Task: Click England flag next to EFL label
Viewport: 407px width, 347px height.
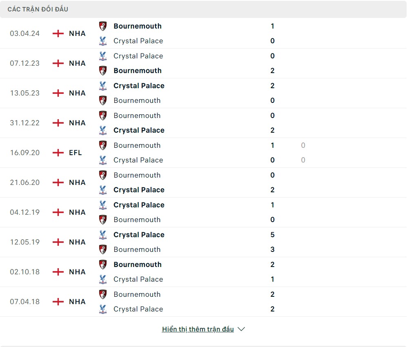Action: pos(58,153)
